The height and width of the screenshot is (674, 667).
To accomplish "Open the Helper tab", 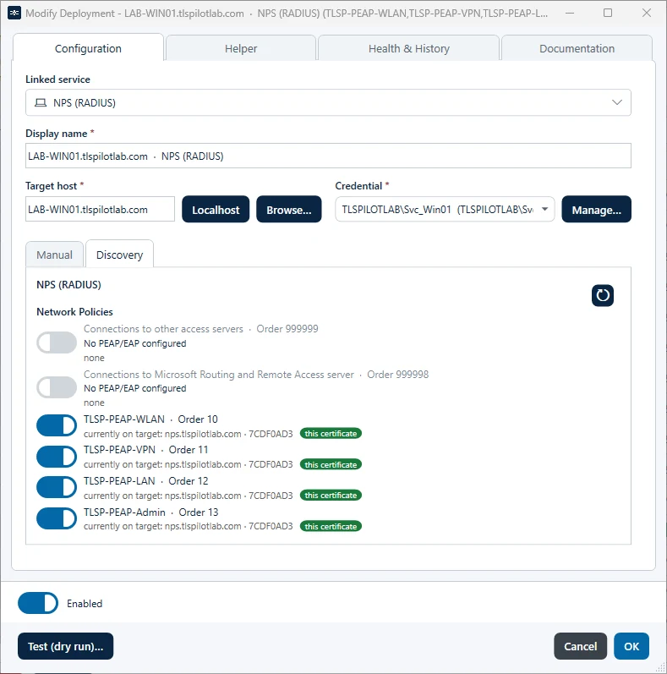I will point(241,48).
